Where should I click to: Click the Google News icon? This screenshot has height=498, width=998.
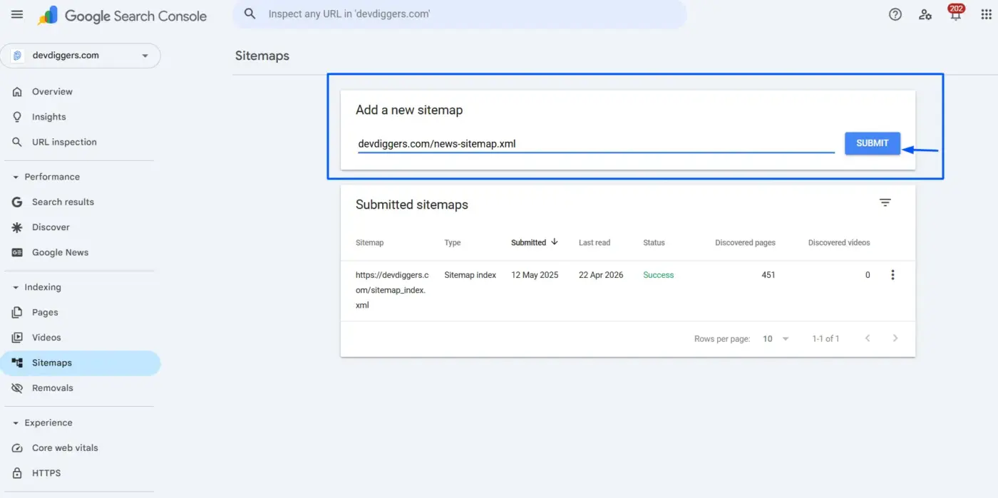click(17, 253)
